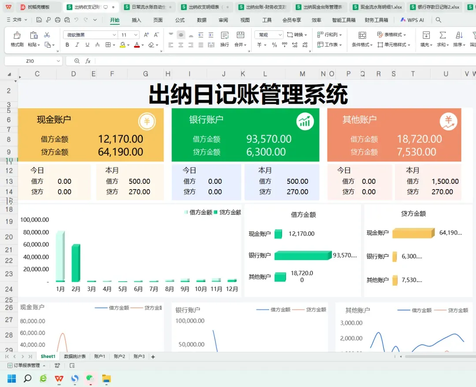Decrease font size with A- icon
The image size is (476, 387).
156,35
